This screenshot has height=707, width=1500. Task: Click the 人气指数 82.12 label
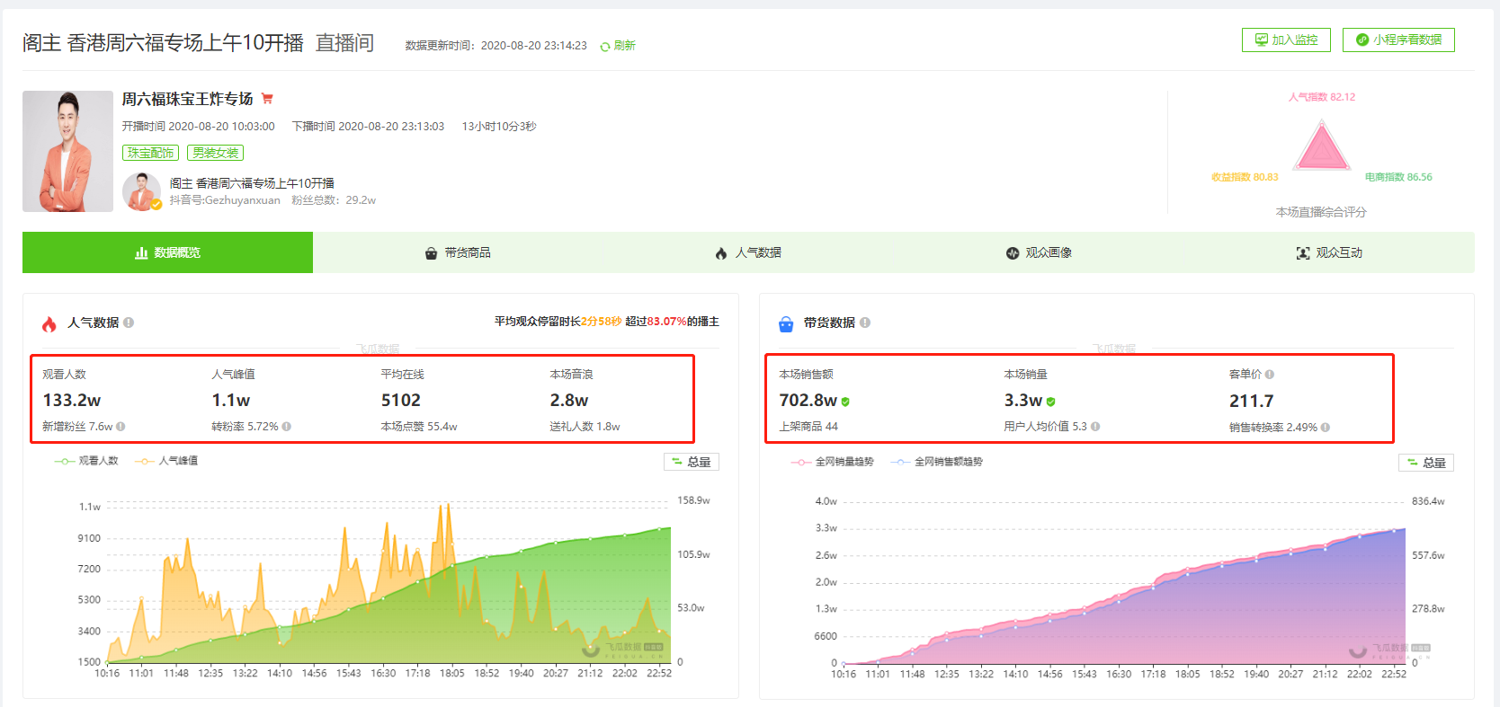click(x=1321, y=97)
